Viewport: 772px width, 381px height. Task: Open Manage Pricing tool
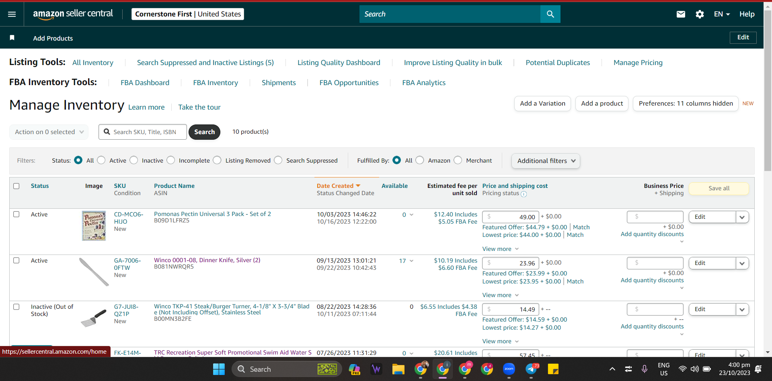[x=638, y=63]
